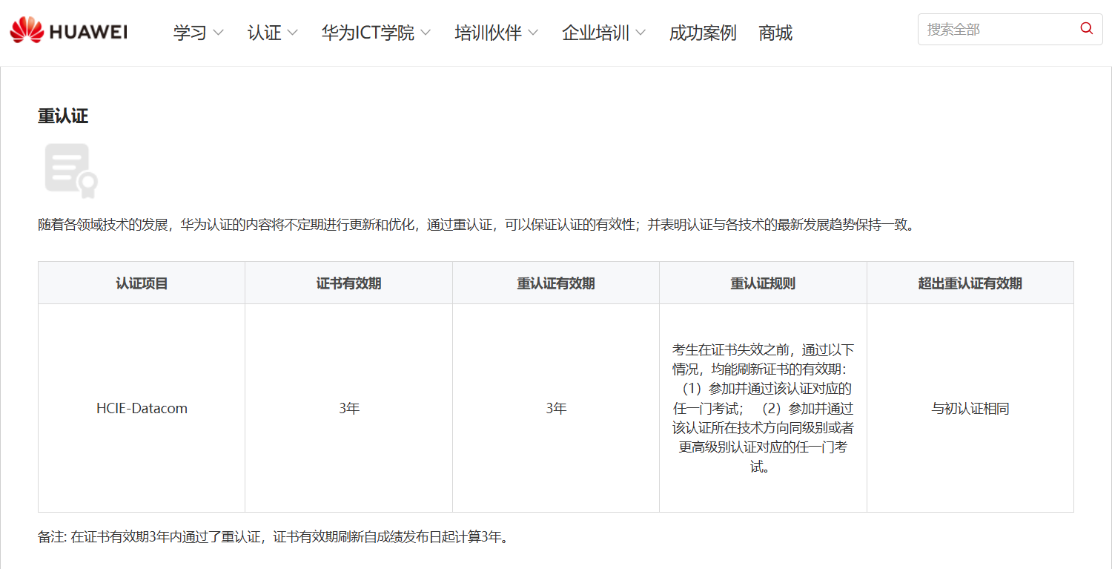
Task: Select the HCIE-Datacom table cell
Action: click(142, 408)
